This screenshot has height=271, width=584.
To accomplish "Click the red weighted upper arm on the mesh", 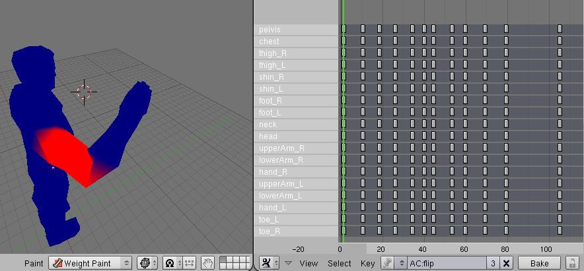I will tap(66, 155).
